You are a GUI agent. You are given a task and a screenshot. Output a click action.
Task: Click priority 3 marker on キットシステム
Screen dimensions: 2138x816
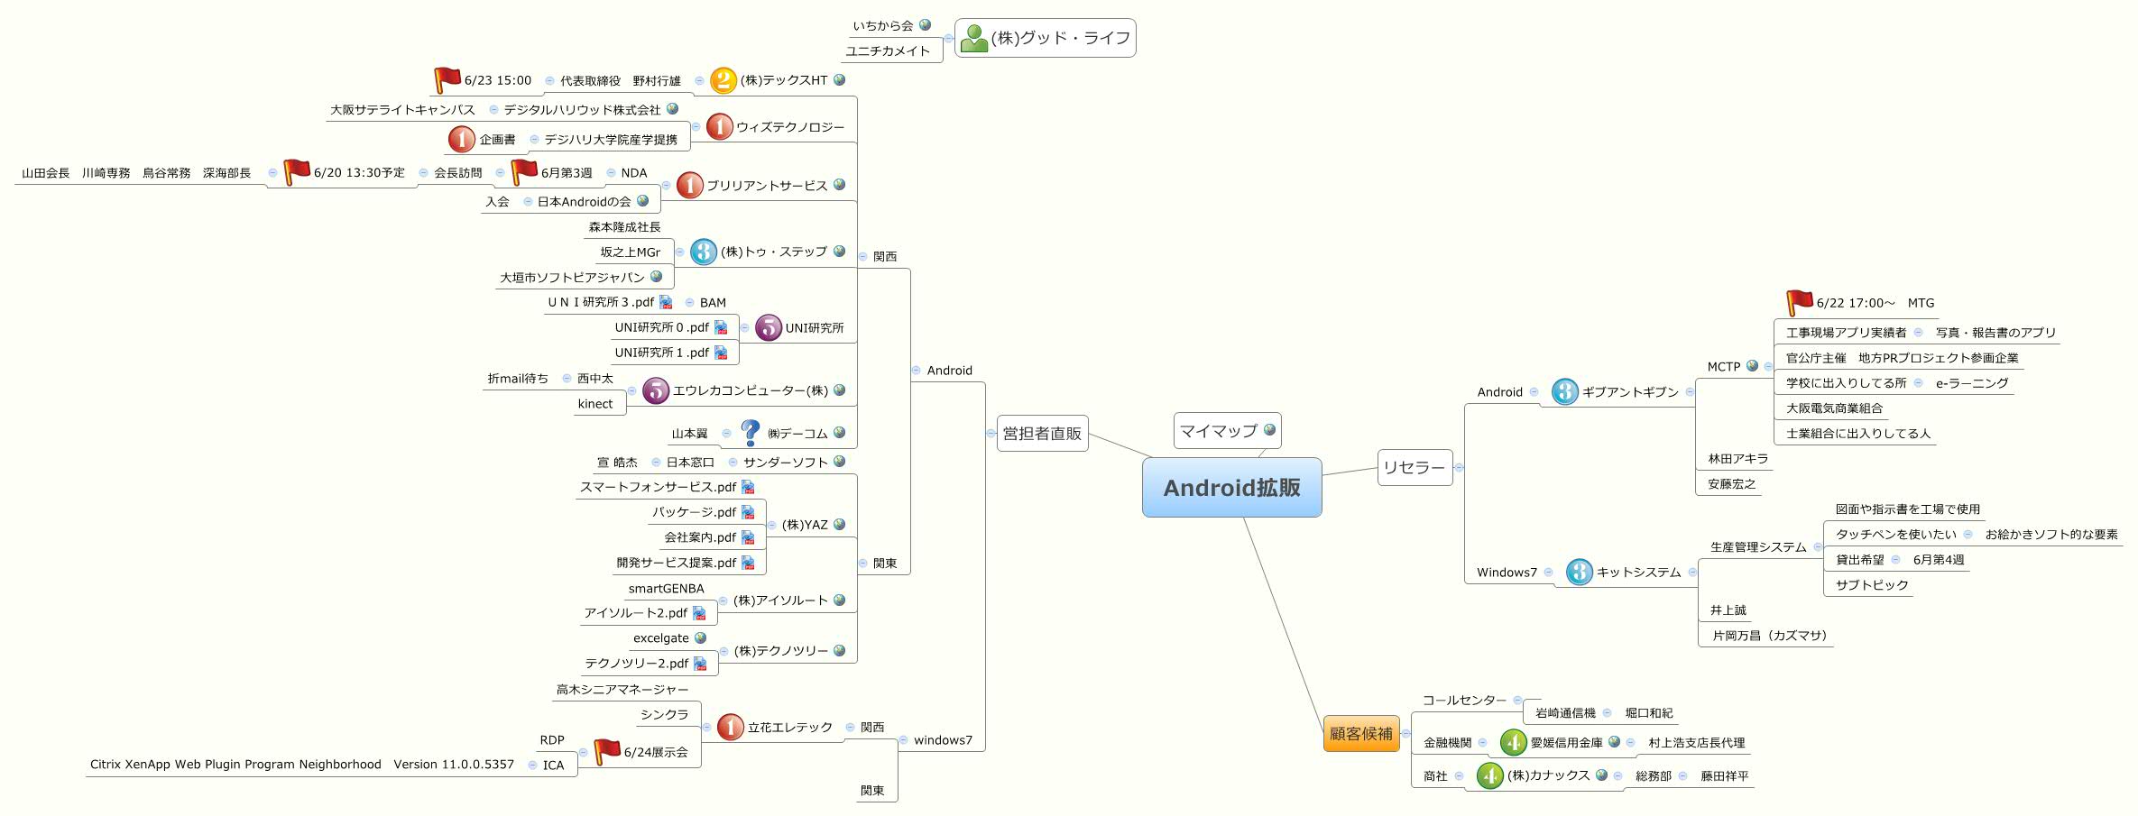tap(1580, 572)
